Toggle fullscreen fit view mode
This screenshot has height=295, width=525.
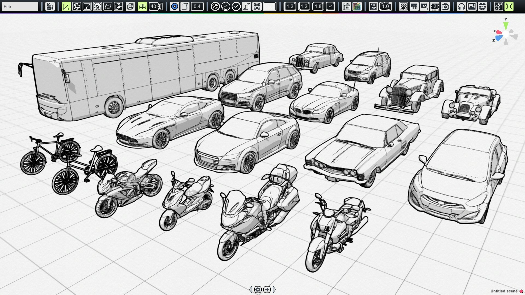coord(509,6)
